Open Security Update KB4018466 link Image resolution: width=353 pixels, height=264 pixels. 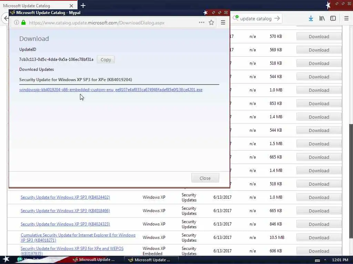[65, 211]
